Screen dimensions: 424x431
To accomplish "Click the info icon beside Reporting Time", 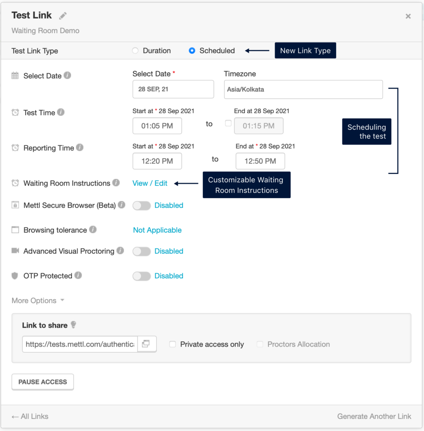I will point(79,148).
